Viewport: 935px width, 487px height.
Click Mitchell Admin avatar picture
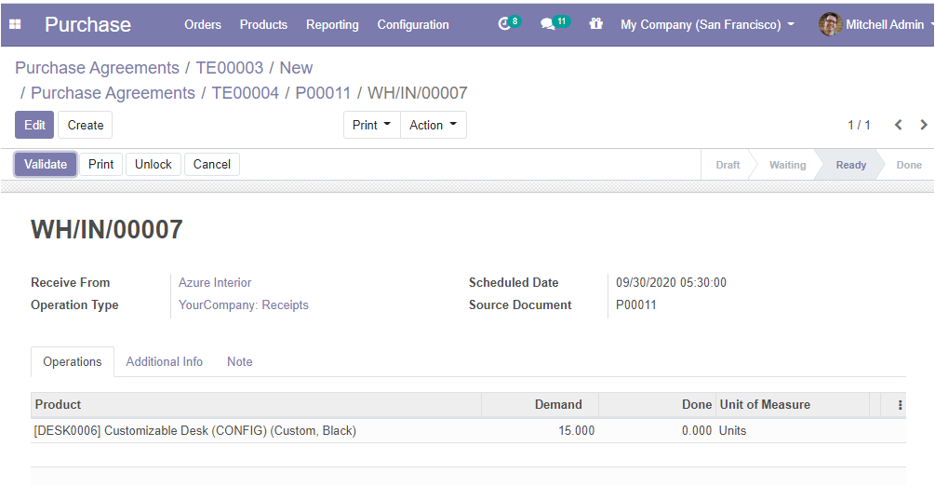coord(830,24)
